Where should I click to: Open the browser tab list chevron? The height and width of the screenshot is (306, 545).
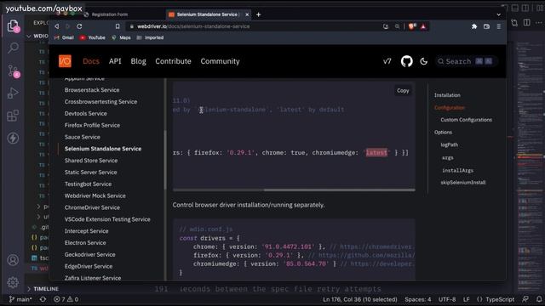[x=499, y=14]
